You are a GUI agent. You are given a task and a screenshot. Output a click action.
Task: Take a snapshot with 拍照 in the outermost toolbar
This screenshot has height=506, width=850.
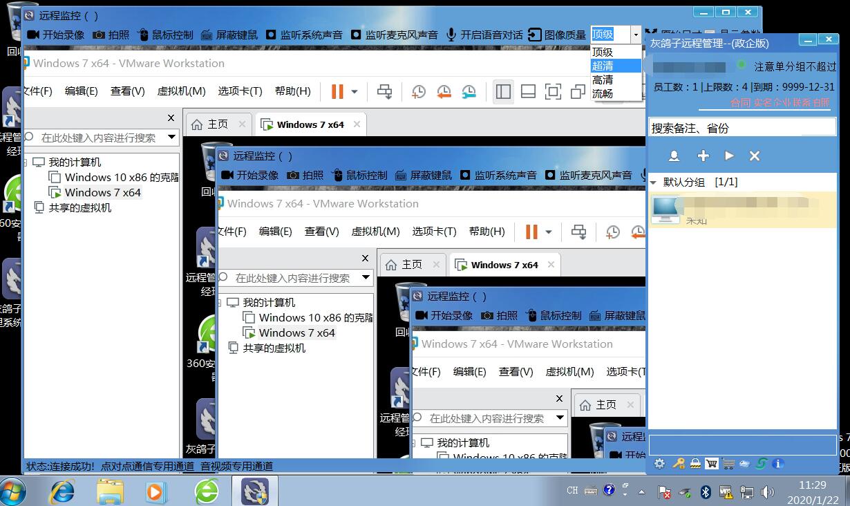tap(111, 35)
